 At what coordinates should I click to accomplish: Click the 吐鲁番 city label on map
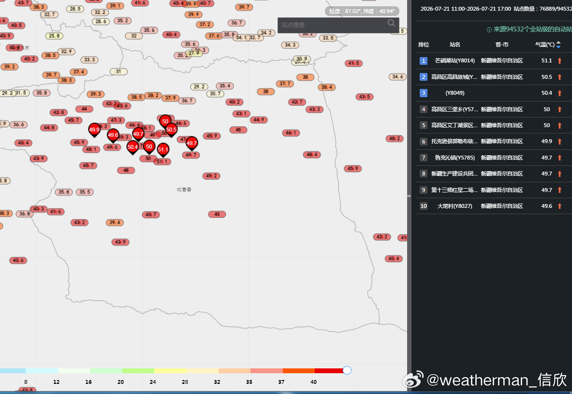point(184,190)
